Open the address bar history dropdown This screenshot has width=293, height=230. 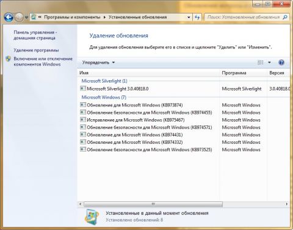[189, 17]
